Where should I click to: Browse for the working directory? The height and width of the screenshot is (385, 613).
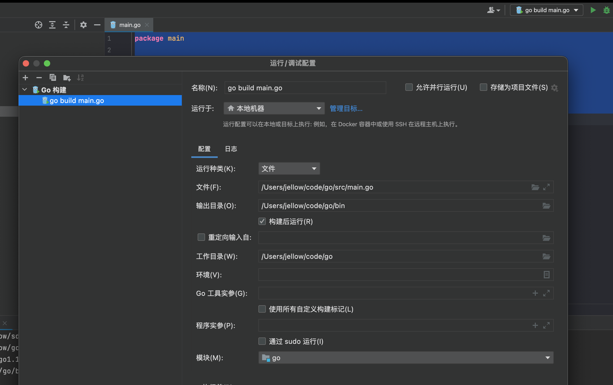click(x=546, y=256)
